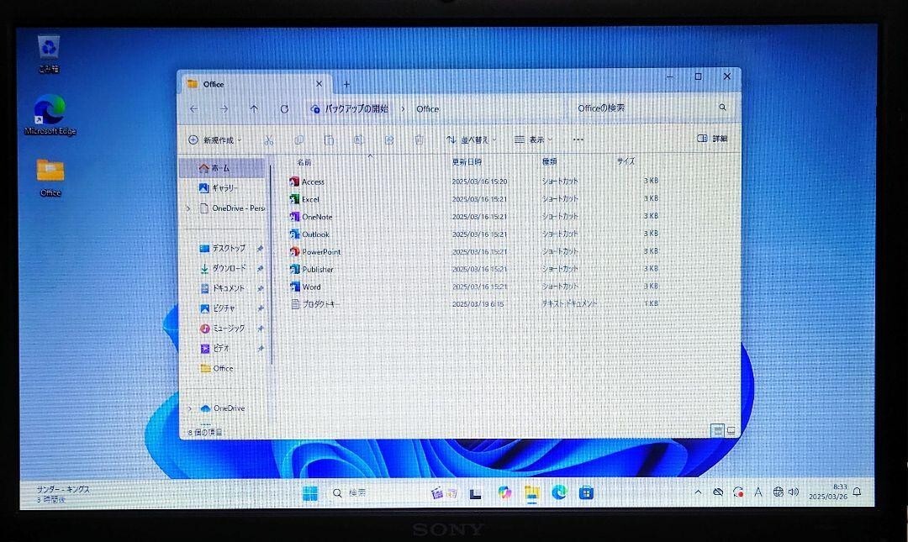Sort by 種類 column header

549,161
